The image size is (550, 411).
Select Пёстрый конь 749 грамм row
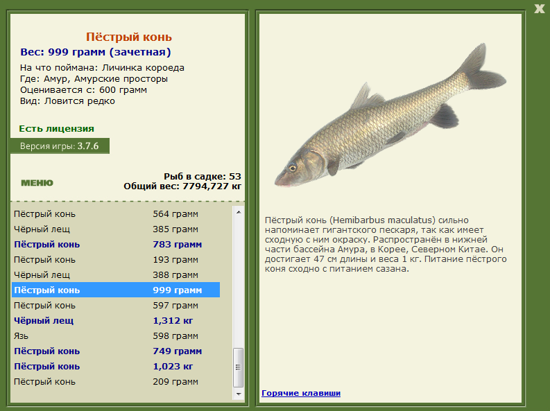(116, 351)
